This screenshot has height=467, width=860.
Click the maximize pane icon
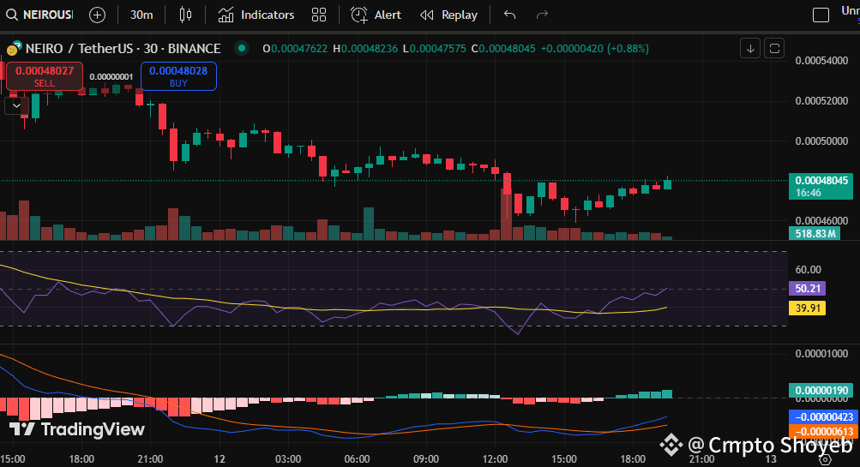[774, 48]
